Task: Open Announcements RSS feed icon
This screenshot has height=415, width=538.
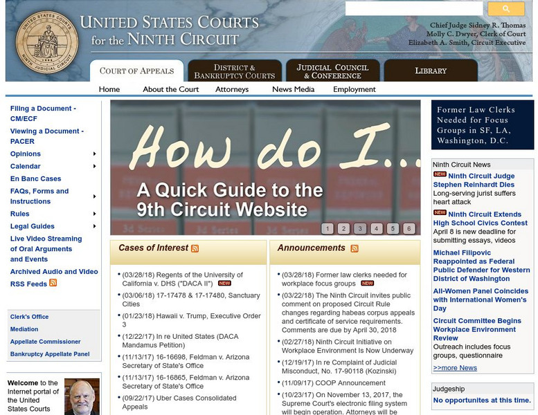Action: point(355,248)
